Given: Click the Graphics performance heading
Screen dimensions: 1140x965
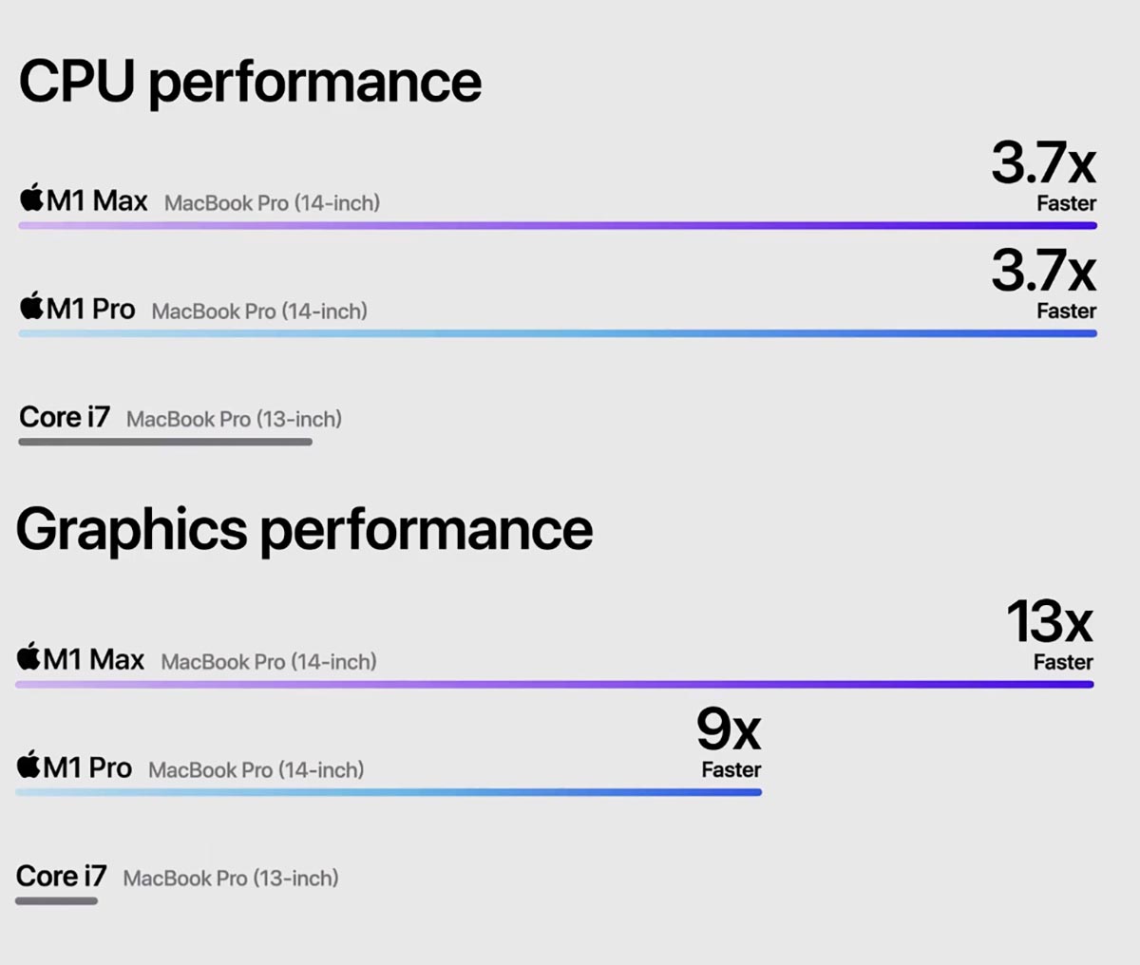Looking at the screenshot, I should pos(304,529).
